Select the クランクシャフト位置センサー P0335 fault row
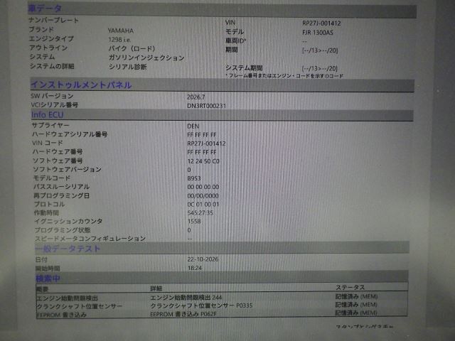This screenshot has width=455, height=341. (x=222, y=305)
